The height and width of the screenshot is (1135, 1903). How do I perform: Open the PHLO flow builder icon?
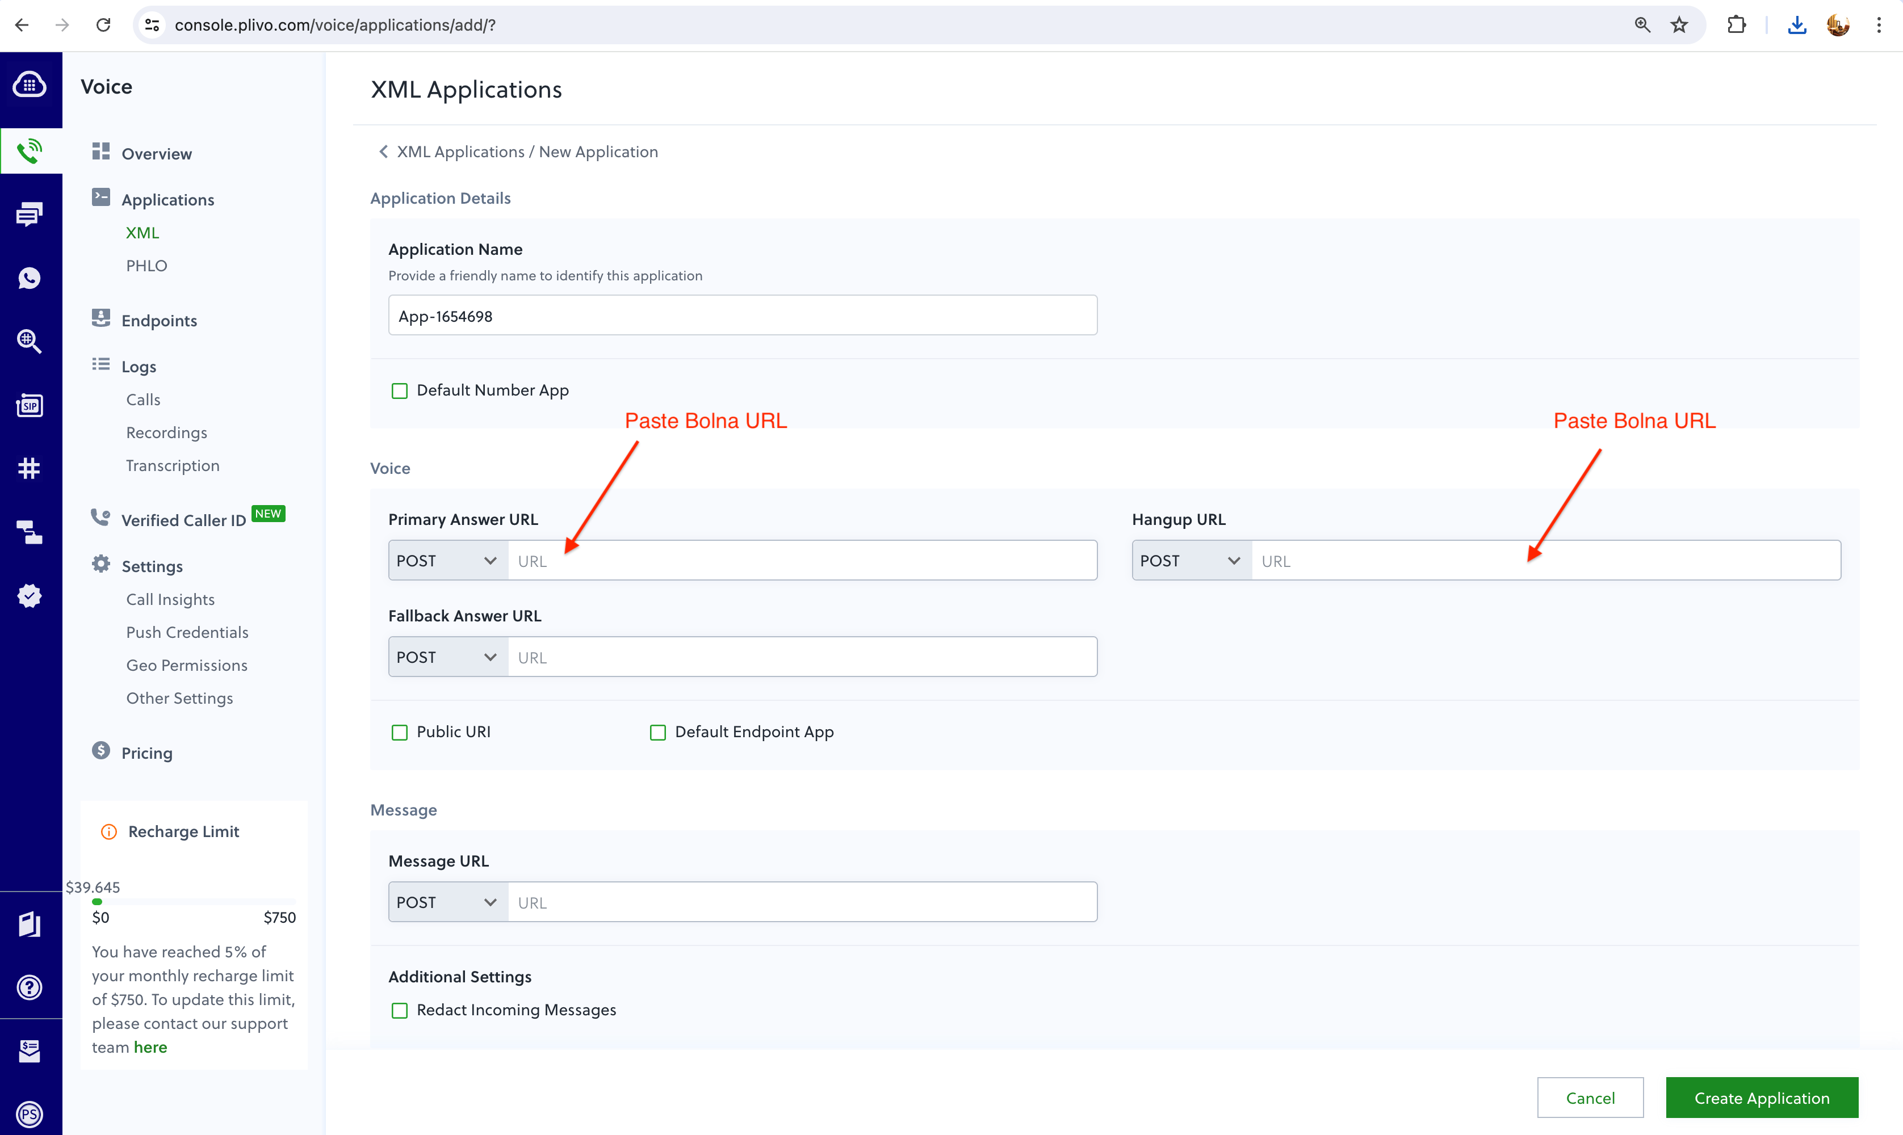click(x=30, y=532)
